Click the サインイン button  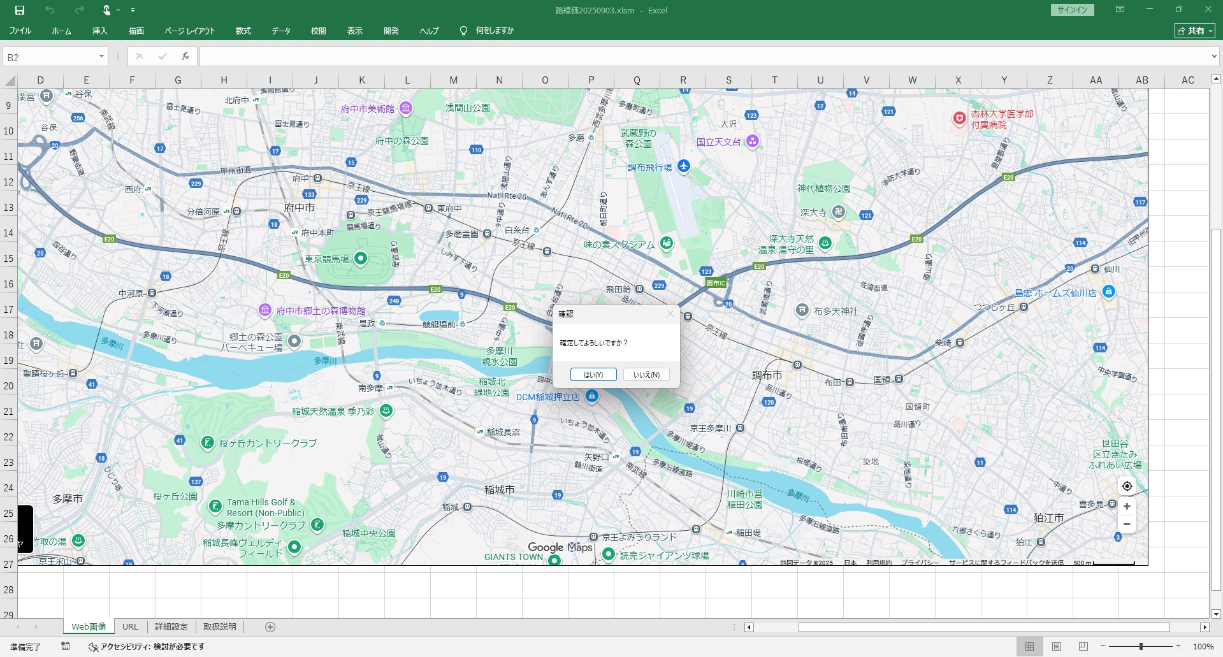1072,10
